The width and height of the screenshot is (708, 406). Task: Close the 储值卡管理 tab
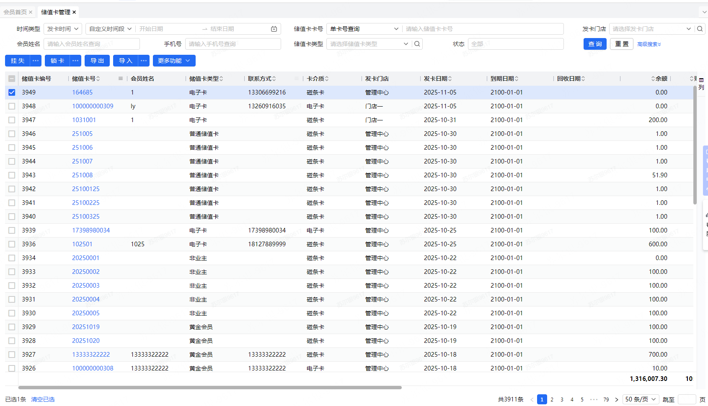coord(74,12)
